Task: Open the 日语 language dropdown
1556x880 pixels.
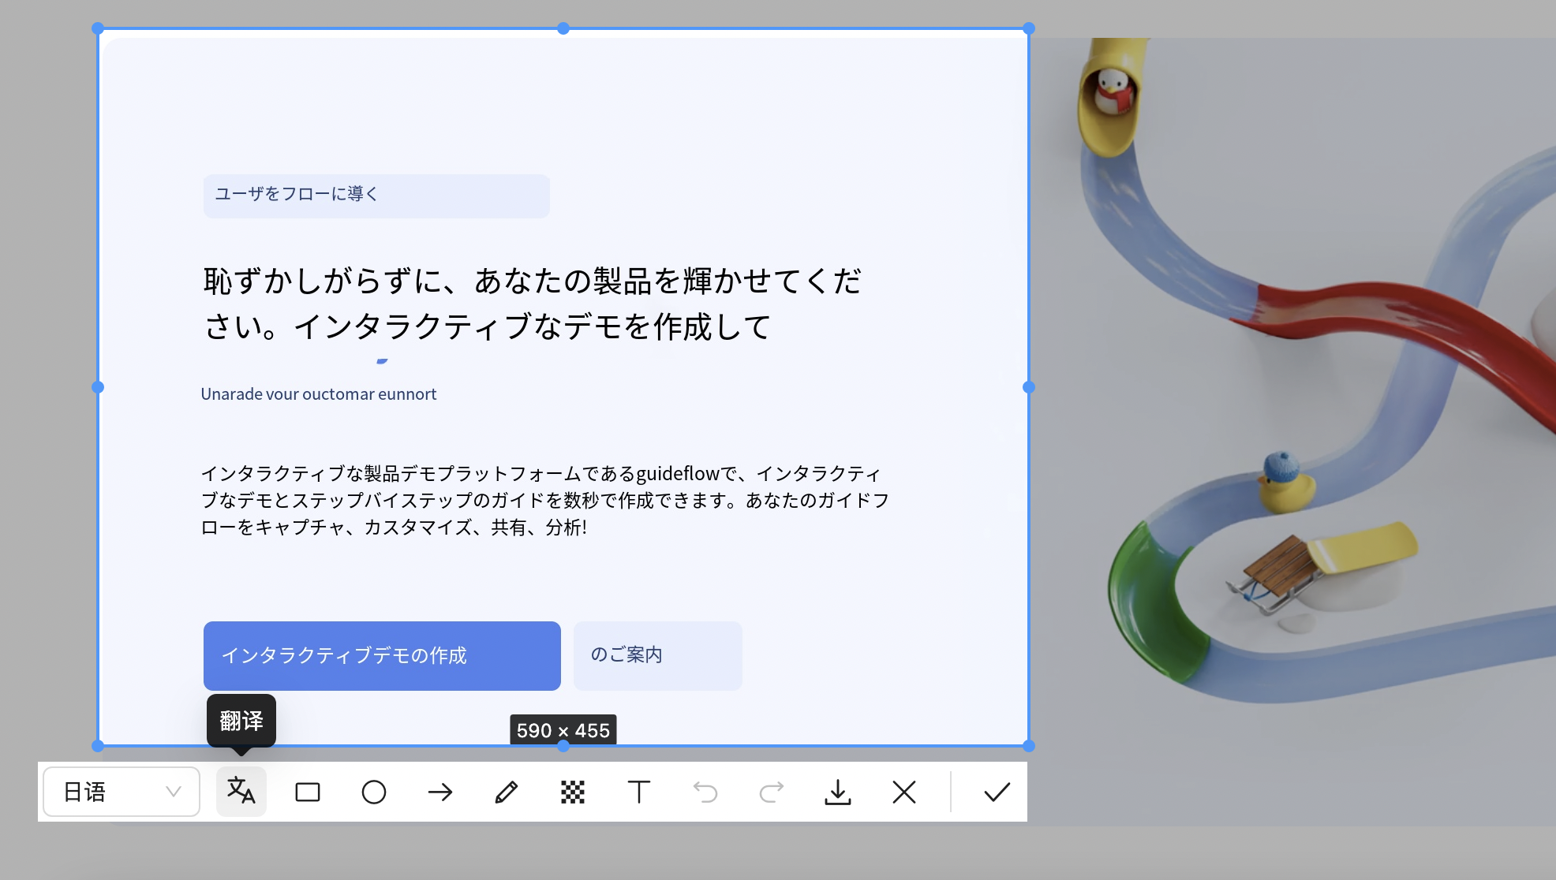Action: 121,792
